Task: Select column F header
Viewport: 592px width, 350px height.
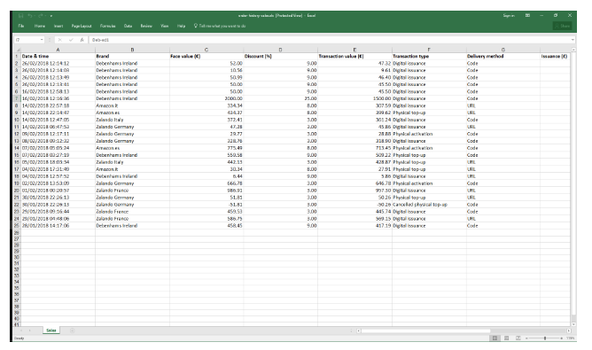Action: pos(429,50)
